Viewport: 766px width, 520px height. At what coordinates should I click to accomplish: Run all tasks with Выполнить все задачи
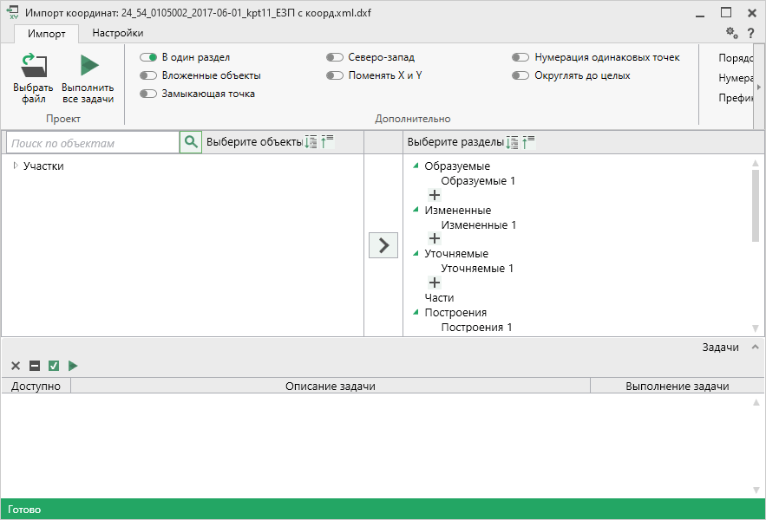(88, 67)
